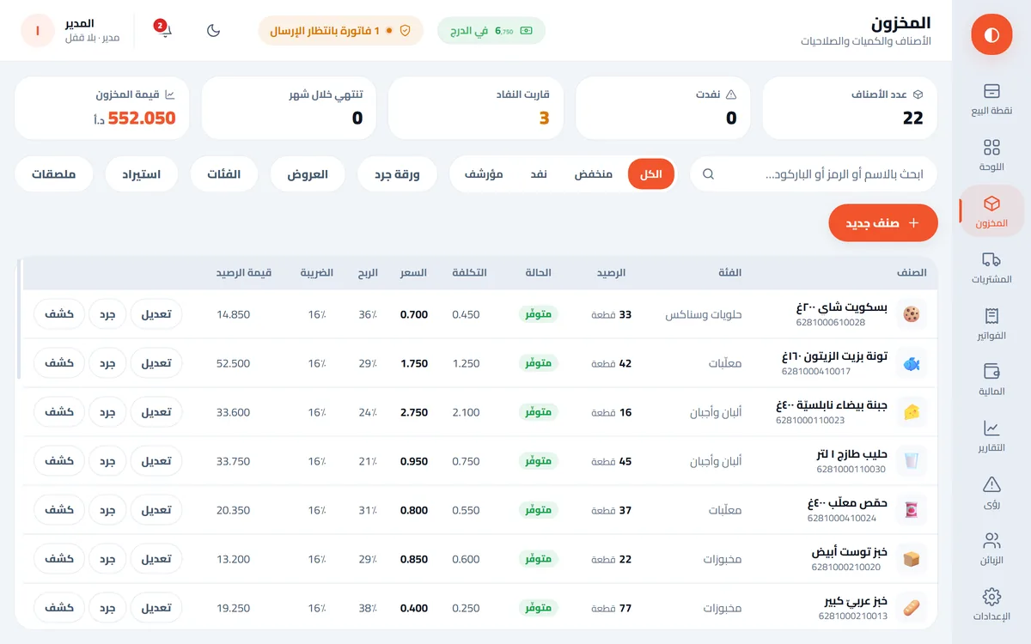The width and height of the screenshot is (1031, 644).
Task: Click جرد for حمّص معلّب row
Action: click(x=107, y=510)
